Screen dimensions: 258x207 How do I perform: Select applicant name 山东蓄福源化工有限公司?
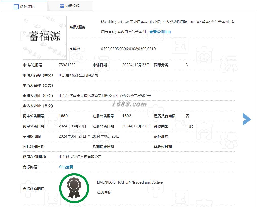pos(79,75)
